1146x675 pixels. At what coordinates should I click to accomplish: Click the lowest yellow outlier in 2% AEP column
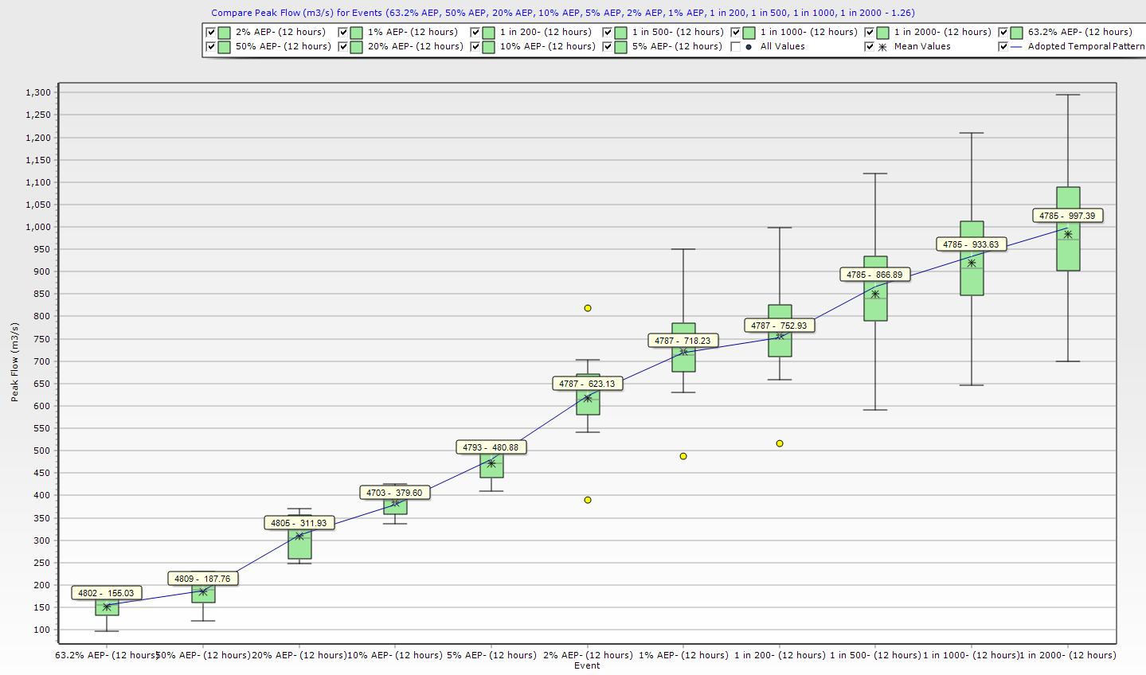point(588,500)
